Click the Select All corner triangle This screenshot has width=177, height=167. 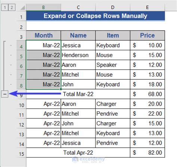[x=23, y=8]
